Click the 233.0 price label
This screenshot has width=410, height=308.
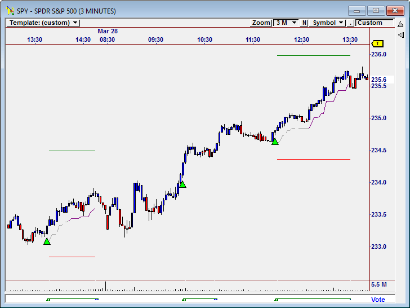[378, 247]
